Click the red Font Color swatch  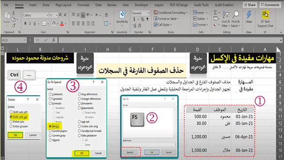[62, 24]
